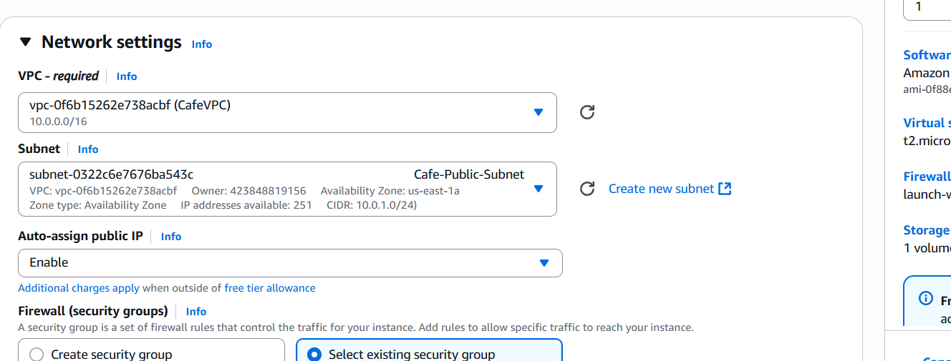The image size is (951, 361).
Task: Click the number of instances field showing 1
Action: (927, 8)
